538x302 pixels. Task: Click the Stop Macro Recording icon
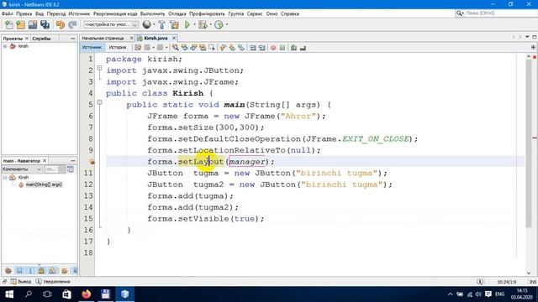pos(282,48)
